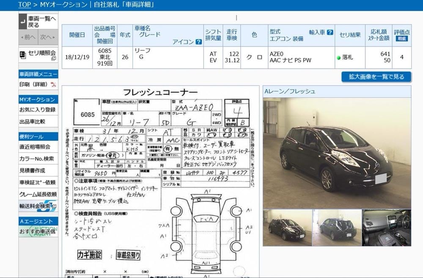Select クレーム延長依頼 in sidebar
Screen dimensions: 423x278
pyautogui.click(x=38, y=194)
